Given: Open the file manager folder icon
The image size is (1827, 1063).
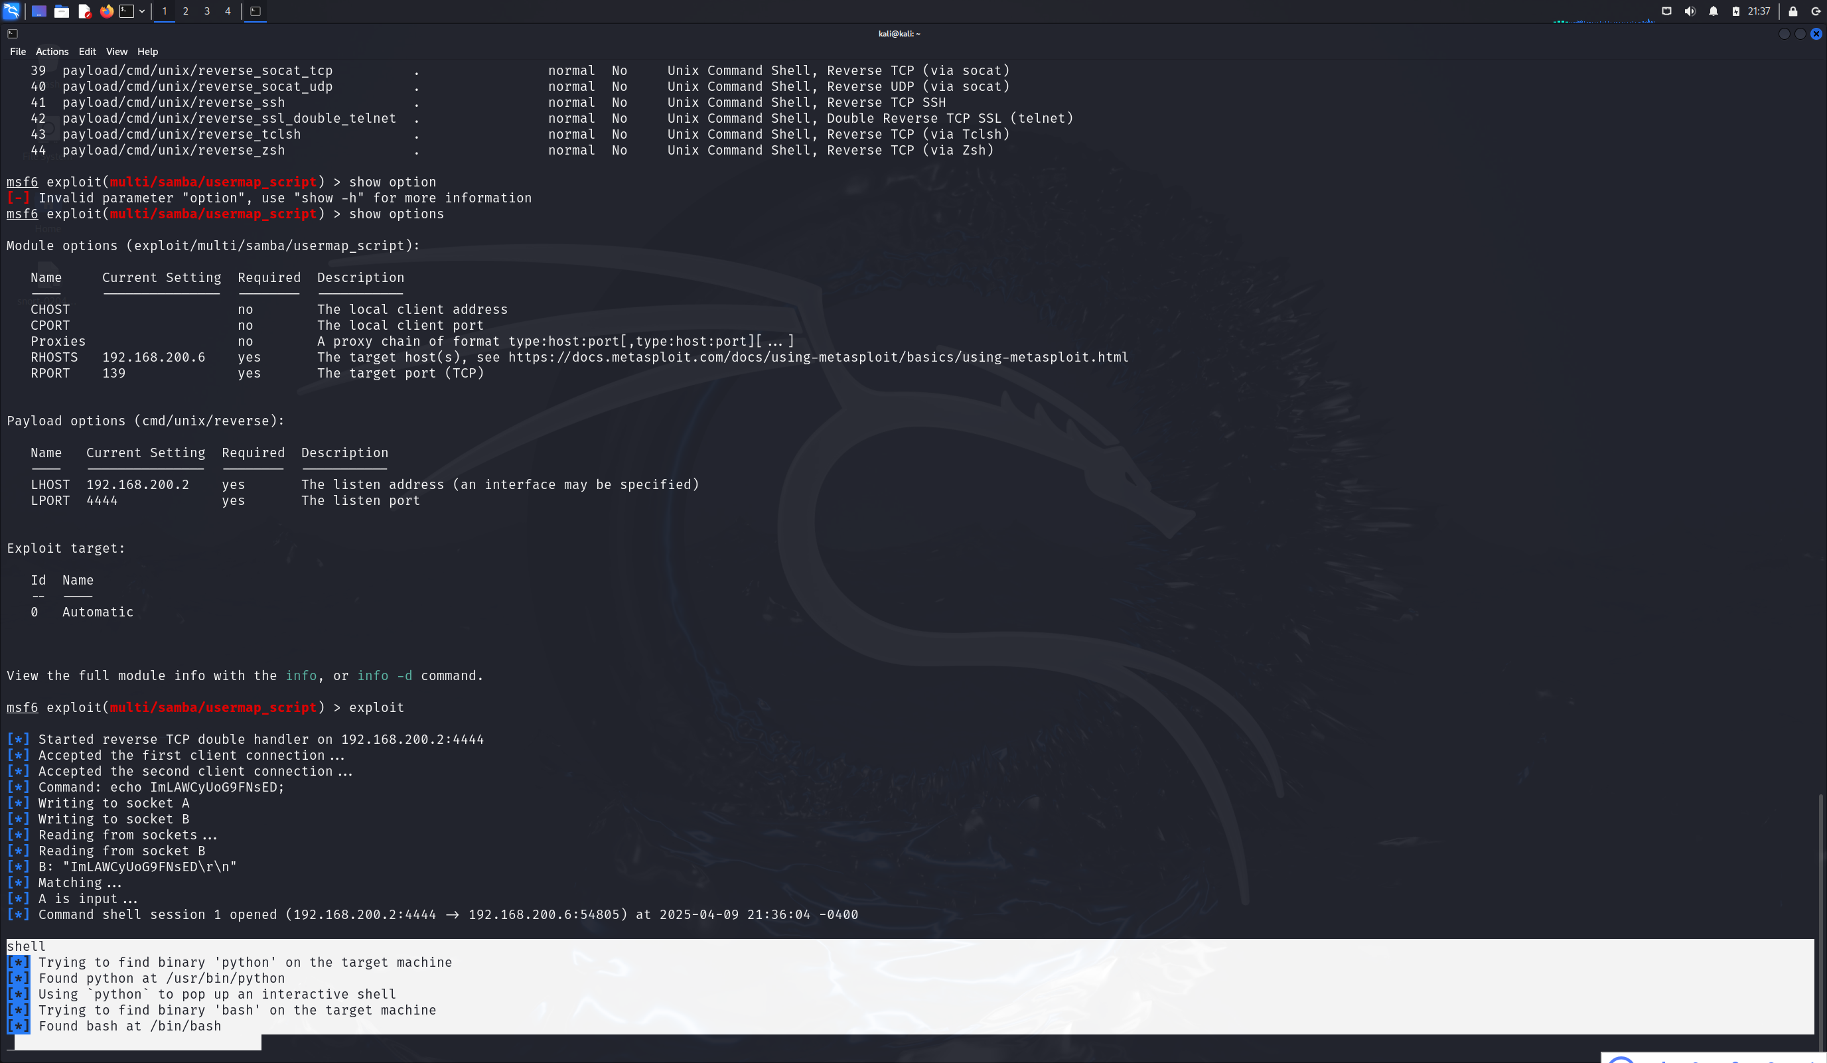Looking at the screenshot, I should [x=62, y=11].
